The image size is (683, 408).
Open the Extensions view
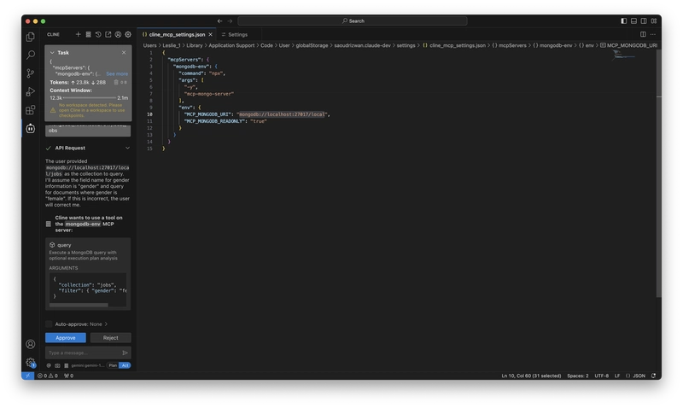tap(31, 110)
